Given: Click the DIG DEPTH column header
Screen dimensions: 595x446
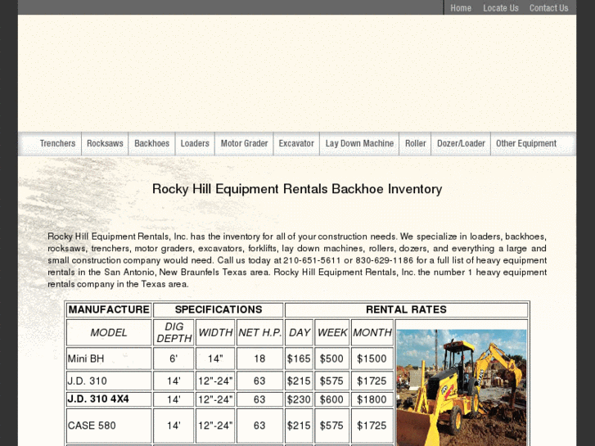Looking at the screenshot, I should click(x=174, y=332).
